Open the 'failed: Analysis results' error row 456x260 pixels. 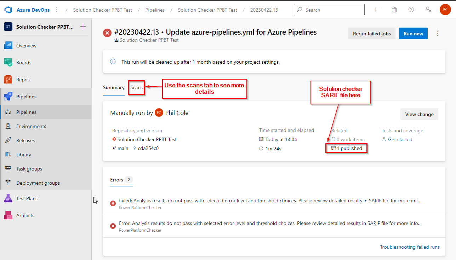coord(274,204)
